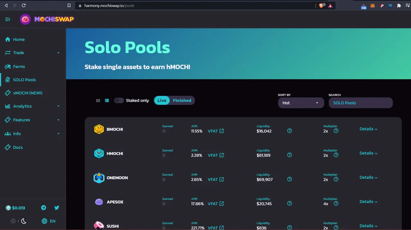Open the EN language selector

point(49,221)
